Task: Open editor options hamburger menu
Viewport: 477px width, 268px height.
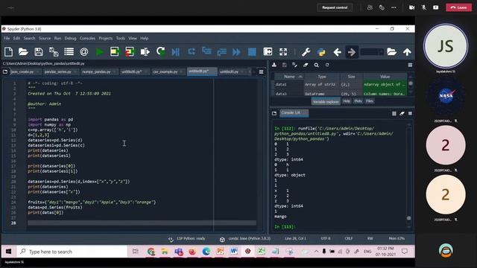Action: (x=262, y=71)
